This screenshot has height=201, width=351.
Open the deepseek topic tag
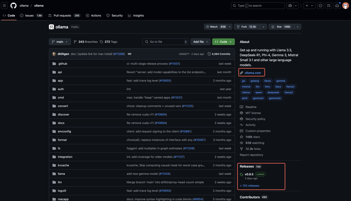pos(273,93)
